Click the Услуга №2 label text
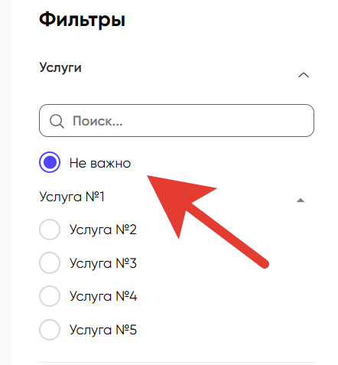 click(103, 230)
